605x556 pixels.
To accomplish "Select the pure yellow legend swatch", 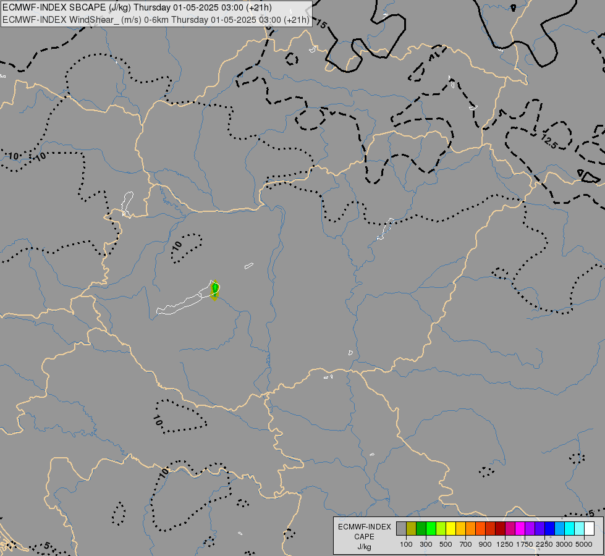I will pos(451,528).
